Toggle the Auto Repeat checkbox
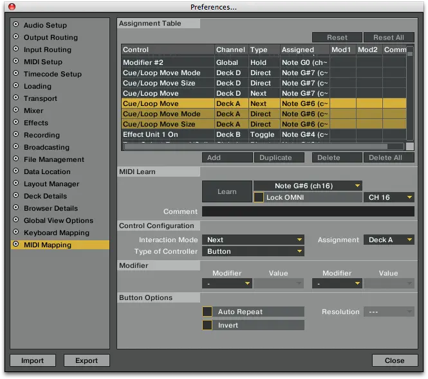Screen dimensions: 428x379 [207, 312]
